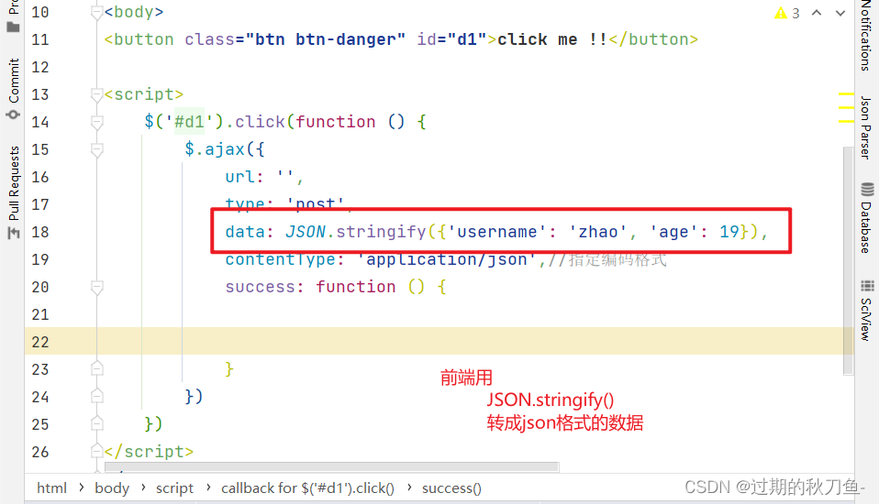The image size is (879, 504).
Task: Collapse the script block on line 13
Action: pyautogui.click(x=96, y=94)
